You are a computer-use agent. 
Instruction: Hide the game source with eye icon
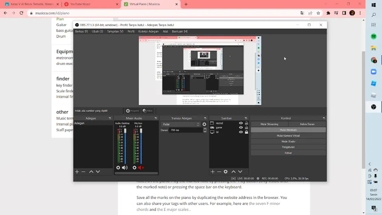pos(241,128)
